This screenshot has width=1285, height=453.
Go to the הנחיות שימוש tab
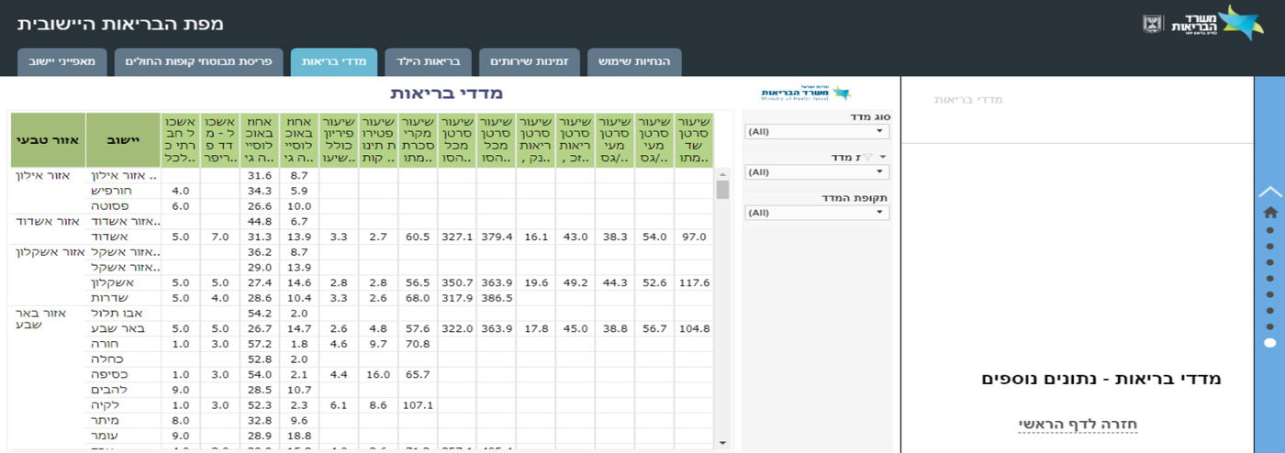634,61
